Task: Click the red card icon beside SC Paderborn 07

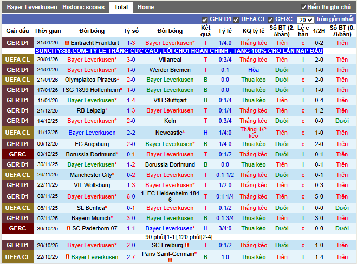Action: click(68, 228)
